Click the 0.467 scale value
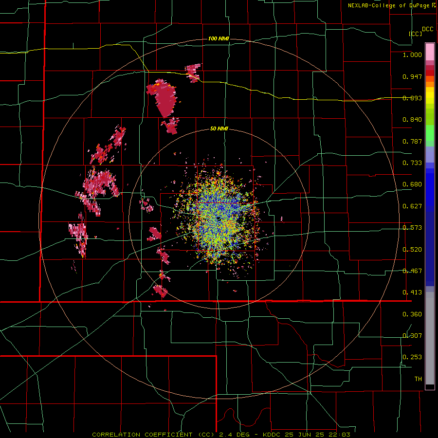 pyautogui.click(x=412, y=271)
